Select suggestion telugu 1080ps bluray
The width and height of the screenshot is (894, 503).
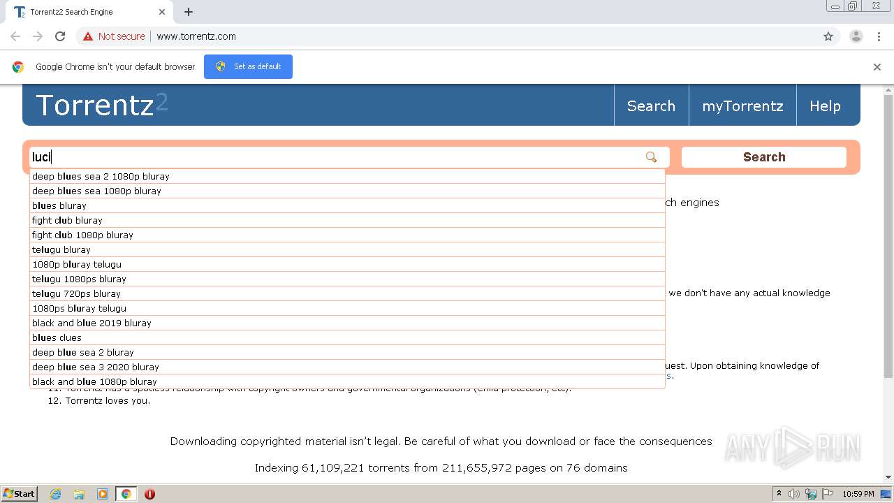tap(347, 279)
